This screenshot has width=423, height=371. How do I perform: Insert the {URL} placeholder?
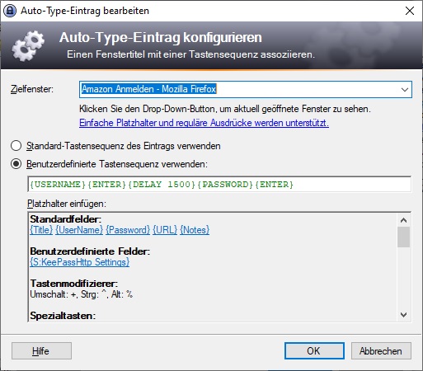pos(165,230)
